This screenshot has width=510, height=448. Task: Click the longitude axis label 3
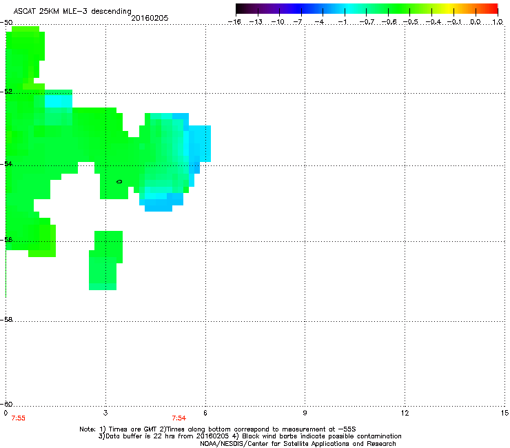[105, 413]
